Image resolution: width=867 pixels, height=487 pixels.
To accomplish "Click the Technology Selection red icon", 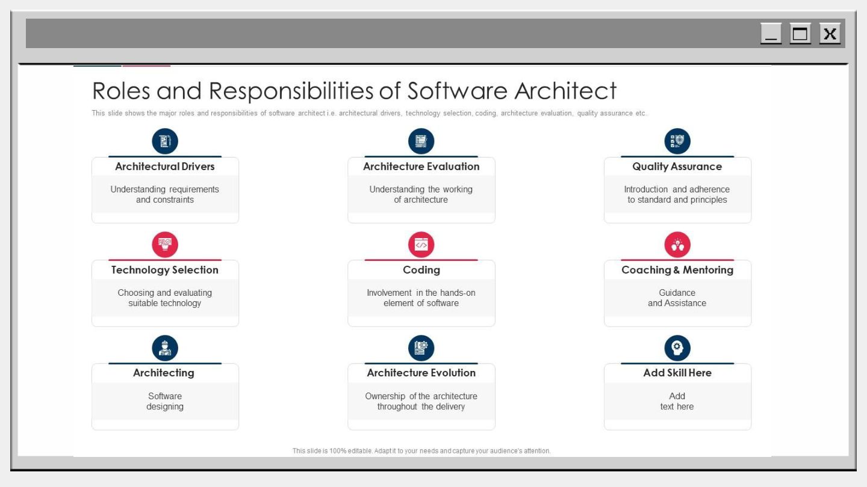I will [x=165, y=245].
